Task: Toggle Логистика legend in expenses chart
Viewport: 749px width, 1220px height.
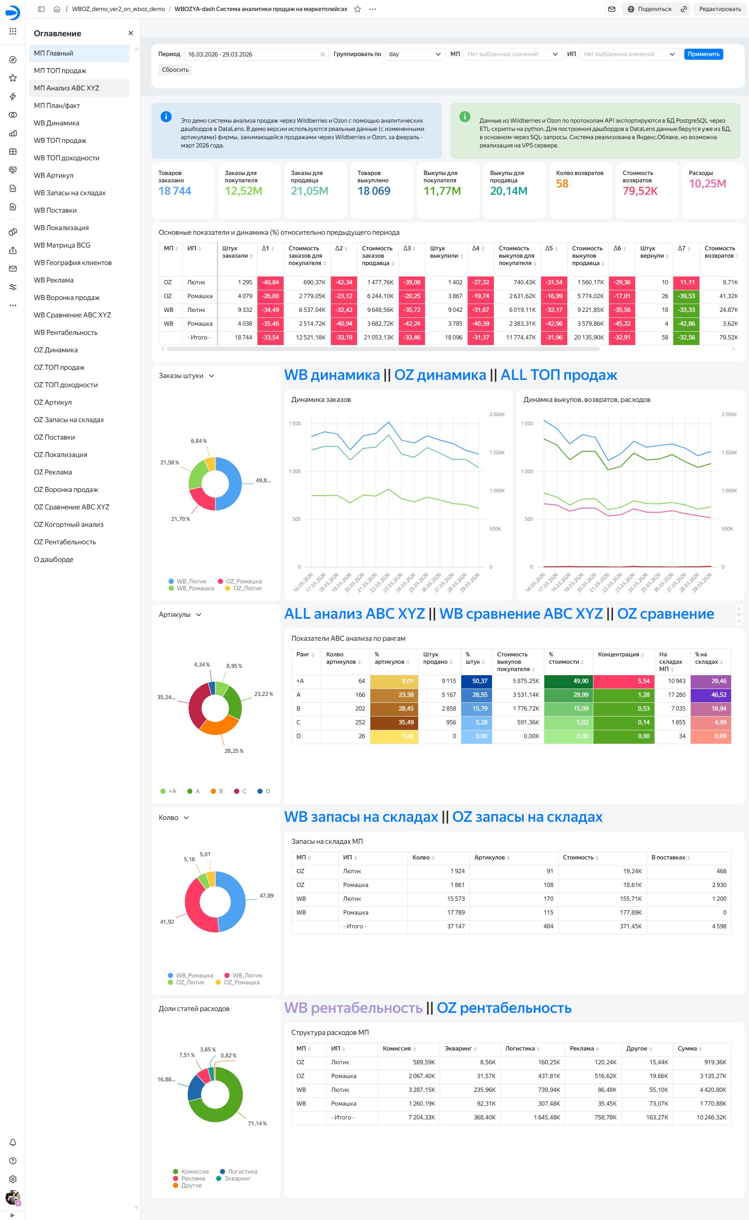Action: pos(239,1171)
